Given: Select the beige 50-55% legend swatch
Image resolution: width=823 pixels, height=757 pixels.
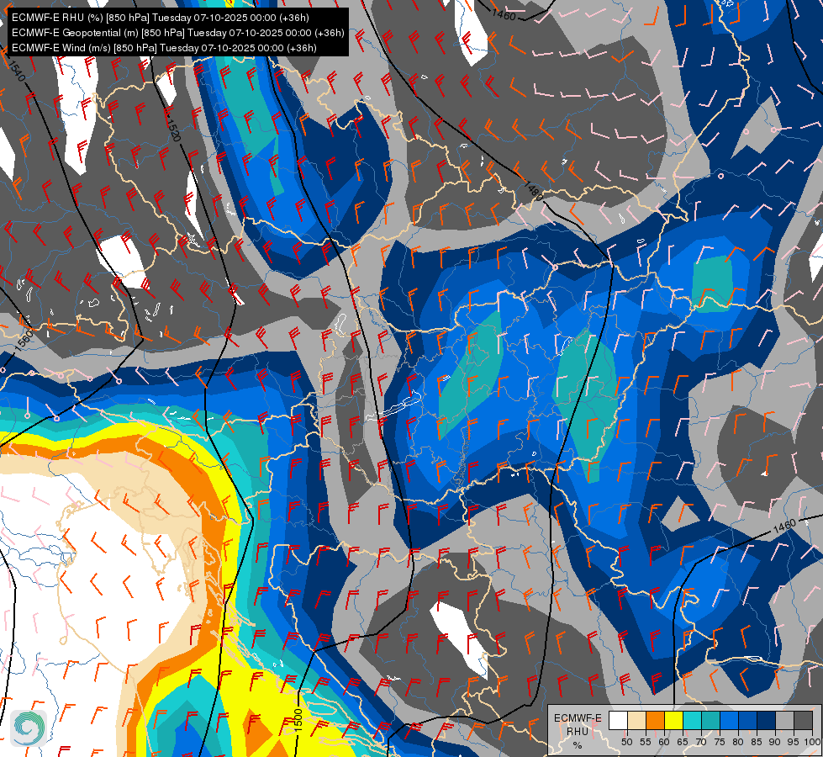Looking at the screenshot, I should point(636,720).
